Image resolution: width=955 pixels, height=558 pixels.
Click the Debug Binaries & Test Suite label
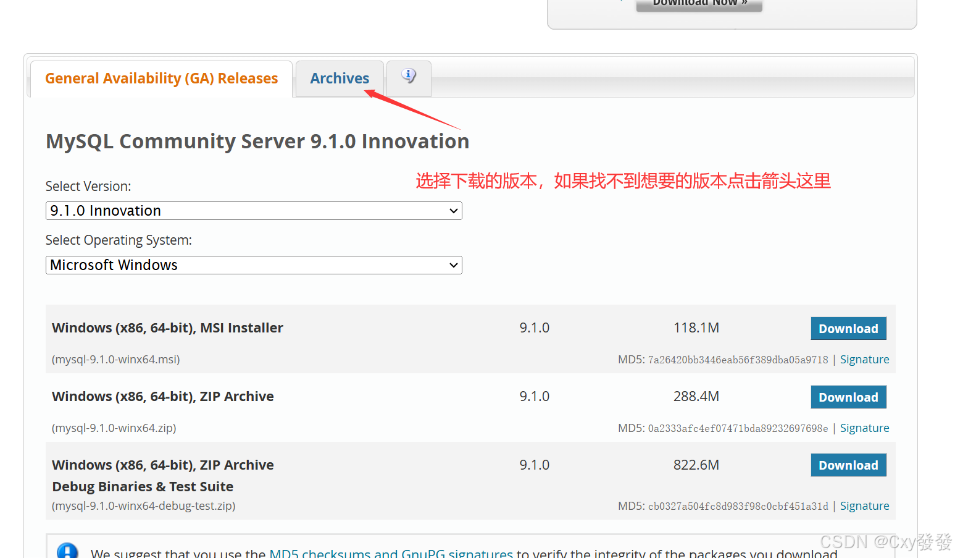pos(143,487)
